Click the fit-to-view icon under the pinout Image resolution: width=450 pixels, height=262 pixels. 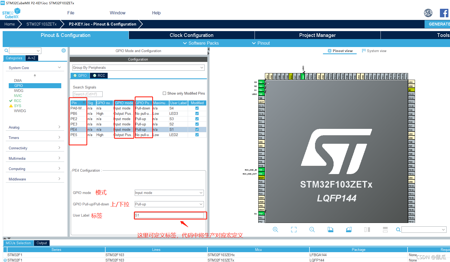click(x=294, y=230)
